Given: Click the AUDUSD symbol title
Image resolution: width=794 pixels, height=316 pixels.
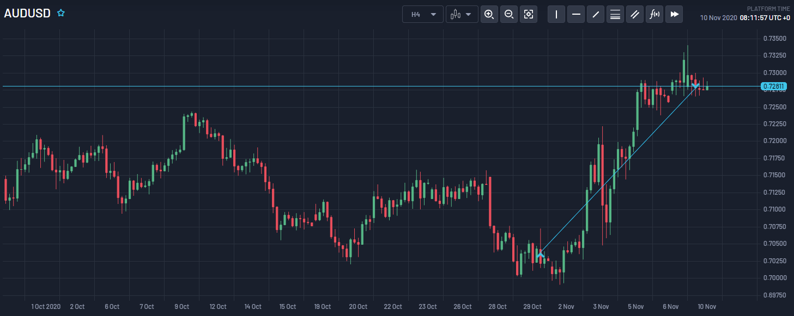Looking at the screenshot, I should point(26,13).
